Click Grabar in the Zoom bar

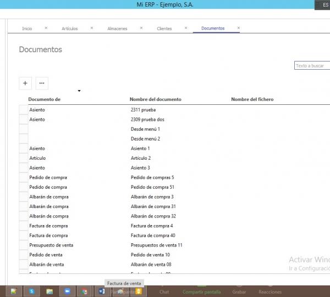click(239, 292)
